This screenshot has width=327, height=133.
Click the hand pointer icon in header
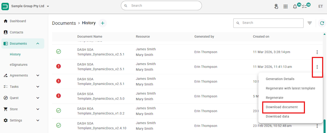(276, 7)
